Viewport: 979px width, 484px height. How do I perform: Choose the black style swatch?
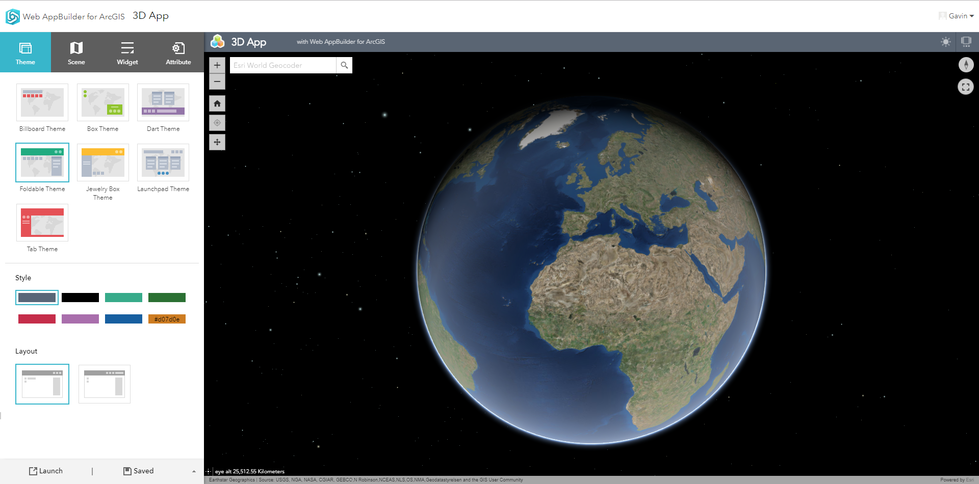pos(81,298)
